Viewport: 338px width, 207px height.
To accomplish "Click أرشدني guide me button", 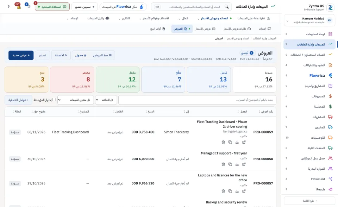I will pos(247,53).
